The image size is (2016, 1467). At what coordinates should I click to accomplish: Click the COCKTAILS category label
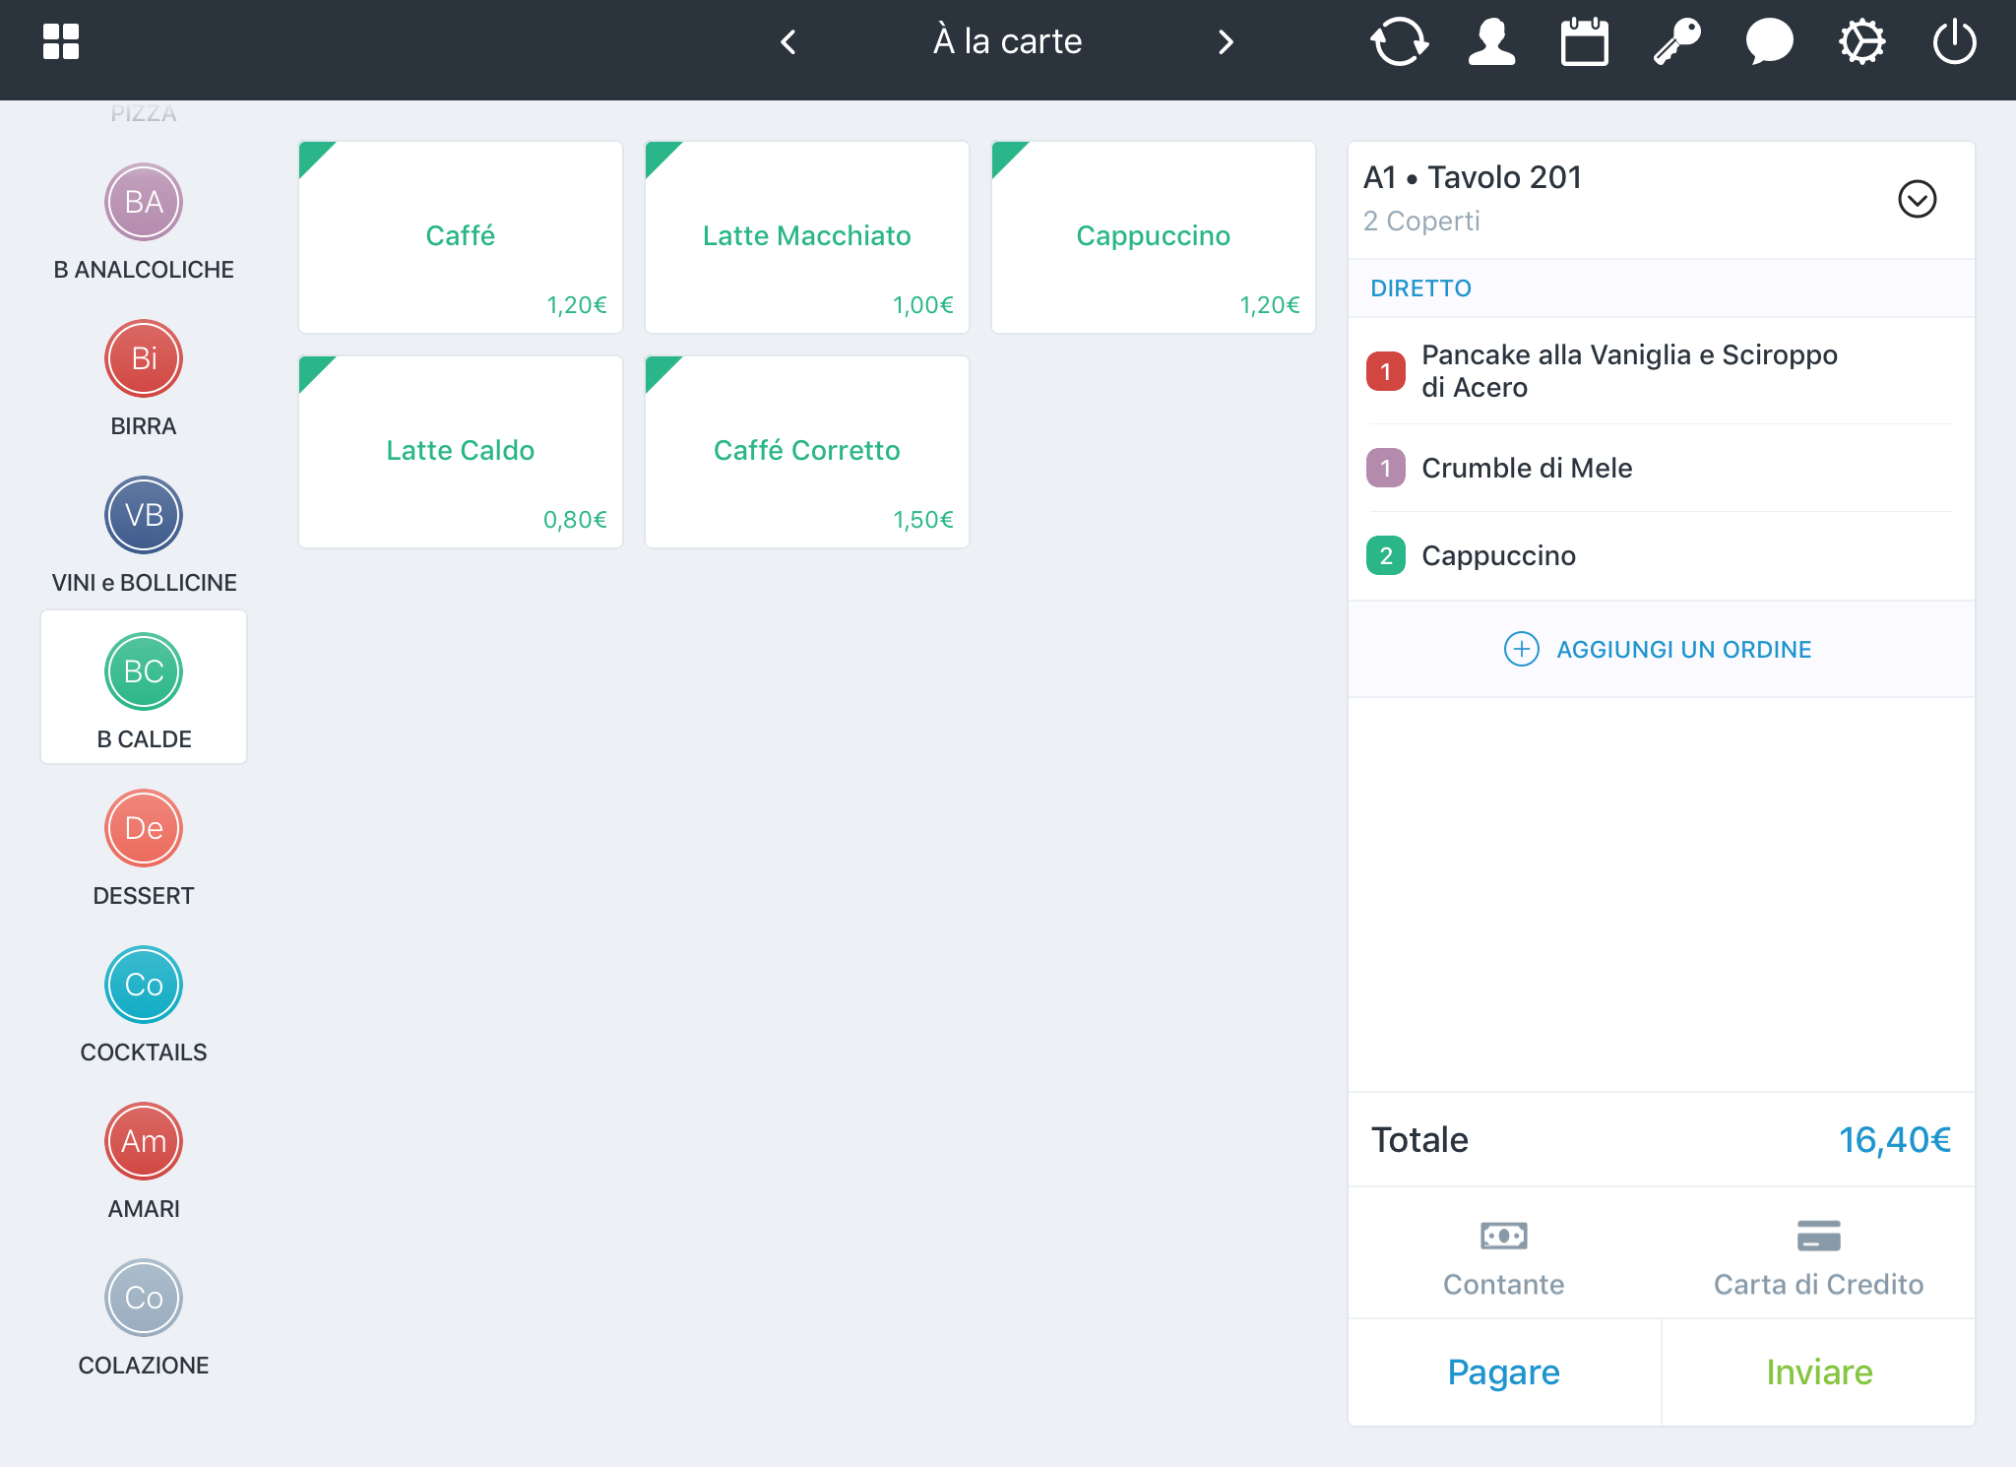coord(144,1052)
